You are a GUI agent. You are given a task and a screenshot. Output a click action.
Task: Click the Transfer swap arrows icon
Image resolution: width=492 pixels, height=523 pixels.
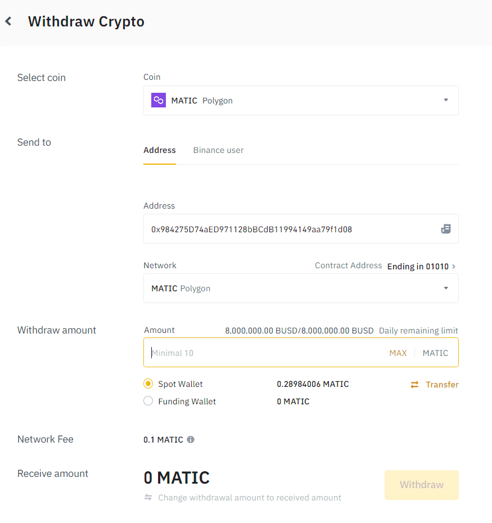point(414,385)
